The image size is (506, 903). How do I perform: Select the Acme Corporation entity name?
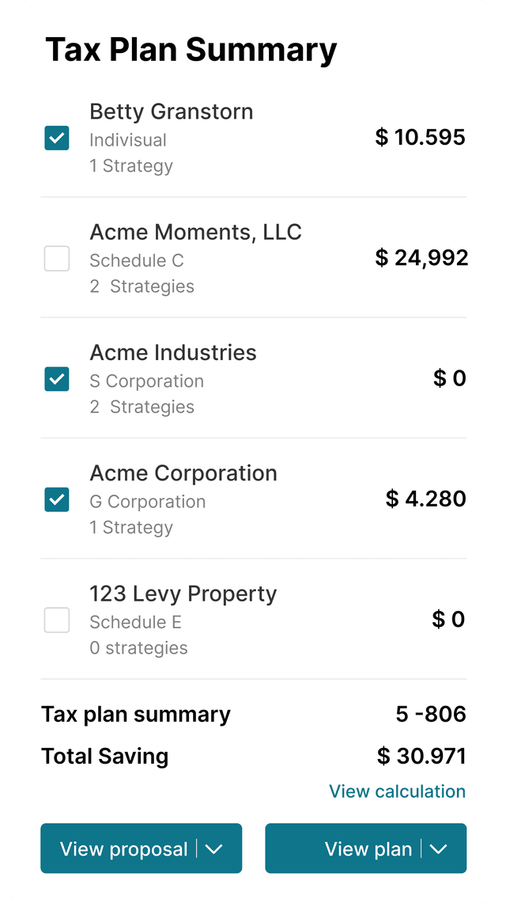click(183, 472)
